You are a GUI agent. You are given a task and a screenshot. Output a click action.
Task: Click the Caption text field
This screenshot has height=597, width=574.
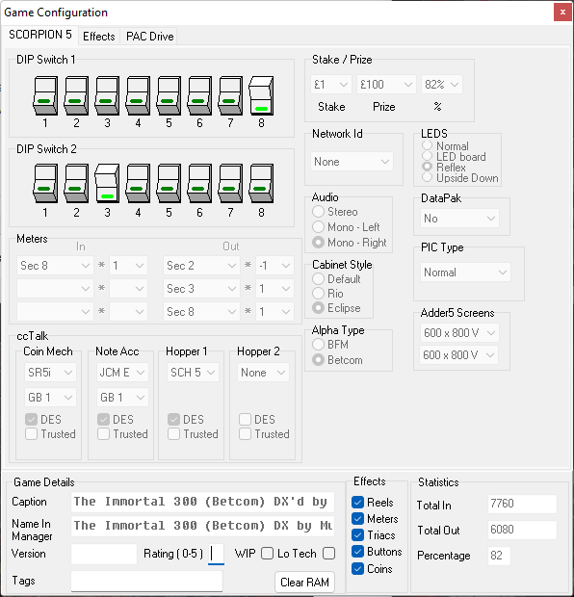(x=202, y=502)
